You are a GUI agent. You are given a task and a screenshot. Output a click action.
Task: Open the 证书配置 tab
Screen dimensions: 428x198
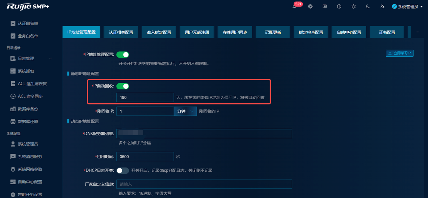pyautogui.click(x=387, y=32)
